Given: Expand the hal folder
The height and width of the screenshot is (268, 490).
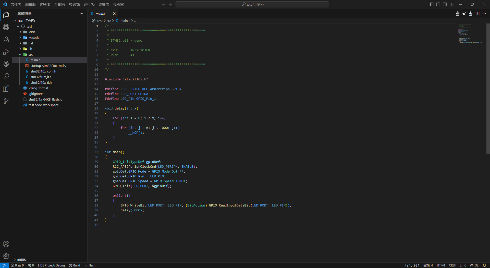Looking at the screenshot, I should point(50,43).
